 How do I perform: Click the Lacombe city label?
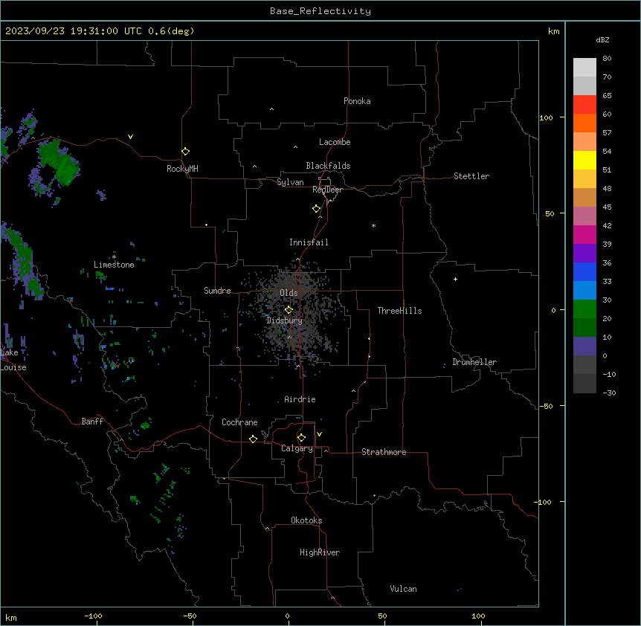click(x=335, y=142)
